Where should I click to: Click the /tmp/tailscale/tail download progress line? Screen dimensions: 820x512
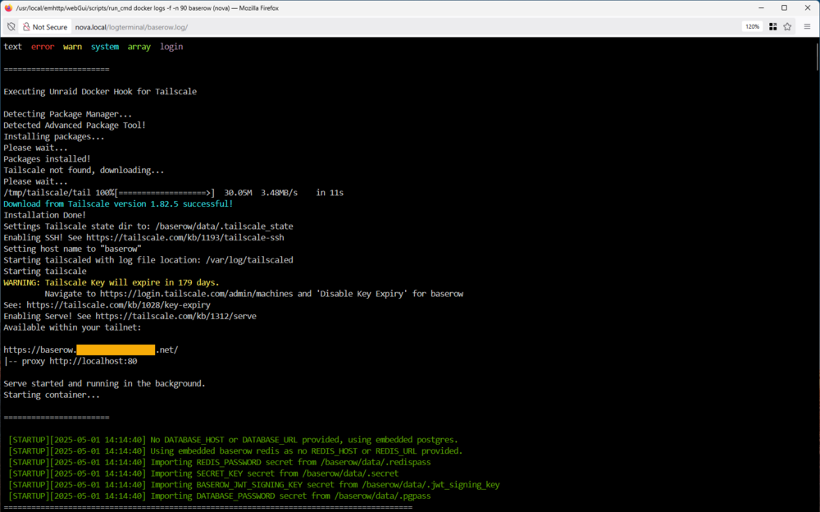174,193
